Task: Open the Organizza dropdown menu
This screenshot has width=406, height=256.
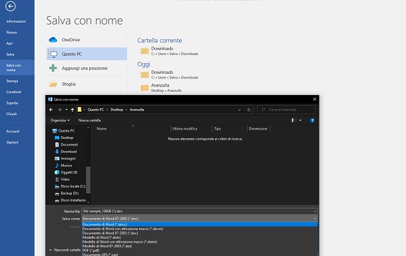Action: click(x=60, y=120)
